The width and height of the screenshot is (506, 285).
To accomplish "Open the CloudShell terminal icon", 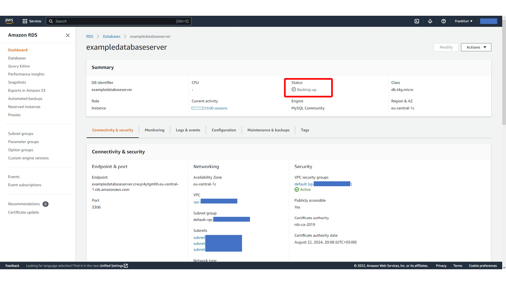I will coord(417,21).
